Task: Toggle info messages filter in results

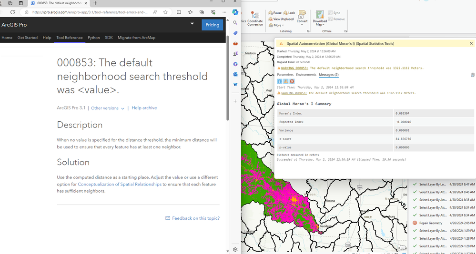Action: pos(280,81)
